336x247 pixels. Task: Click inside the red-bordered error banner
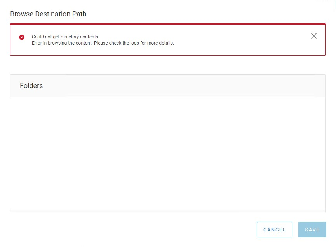coord(167,40)
